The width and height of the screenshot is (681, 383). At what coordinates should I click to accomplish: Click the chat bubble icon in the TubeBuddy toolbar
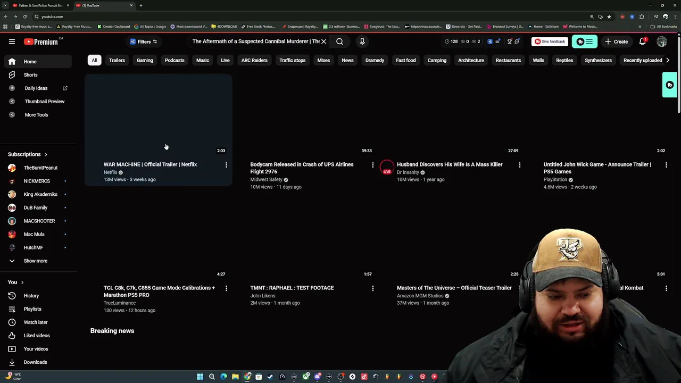(517, 41)
